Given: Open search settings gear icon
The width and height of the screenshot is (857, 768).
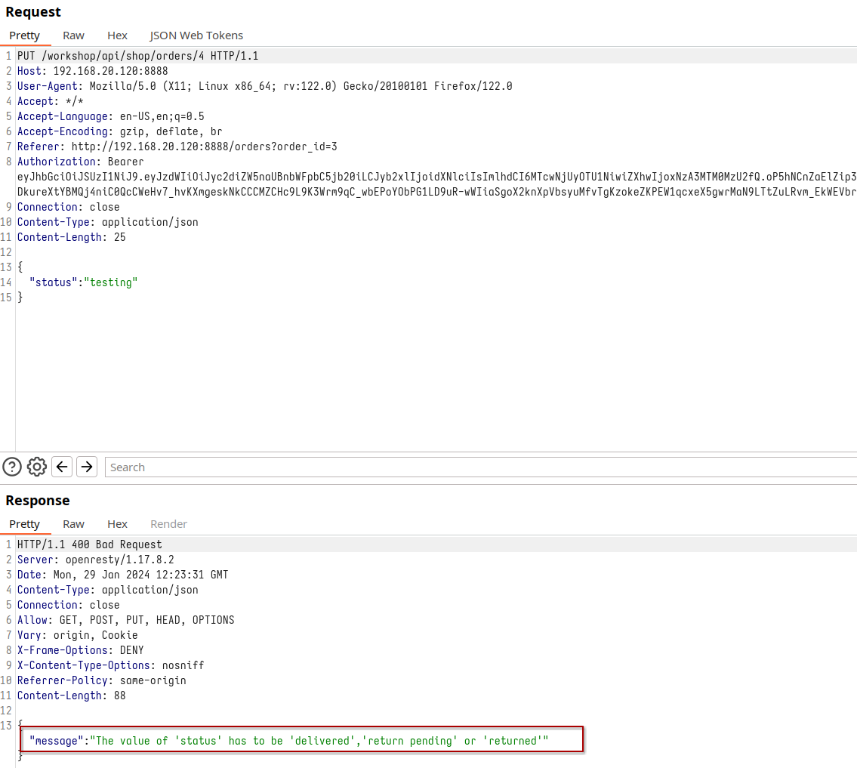Looking at the screenshot, I should (x=37, y=467).
